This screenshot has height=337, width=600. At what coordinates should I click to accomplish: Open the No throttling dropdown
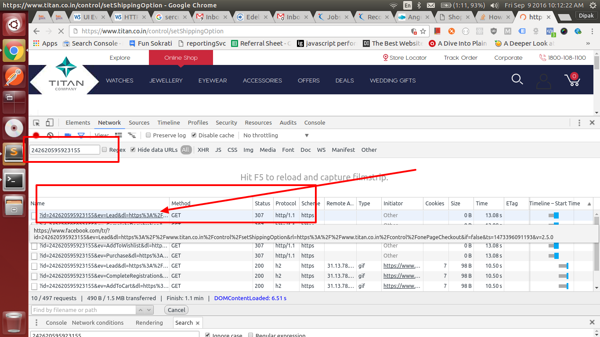[x=276, y=135]
